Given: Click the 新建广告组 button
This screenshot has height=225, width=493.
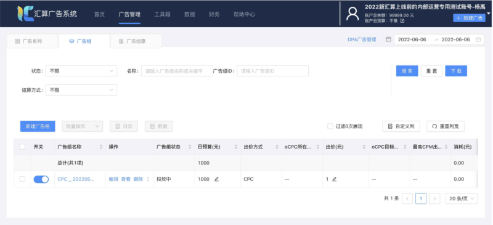Looking at the screenshot, I should [x=38, y=126].
